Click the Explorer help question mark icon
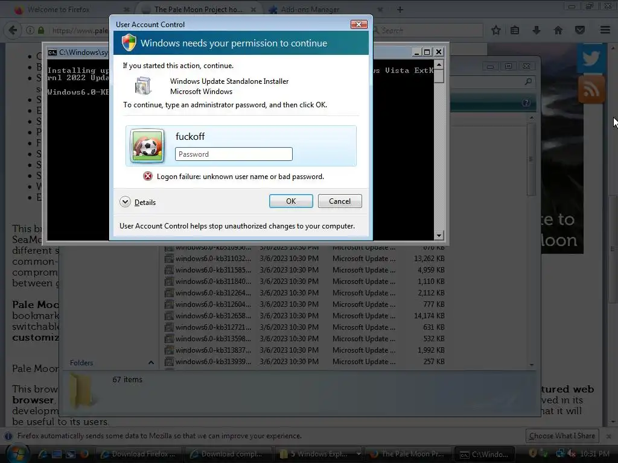Image resolution: width=618 pixels, height=463 pixels. 526,102
